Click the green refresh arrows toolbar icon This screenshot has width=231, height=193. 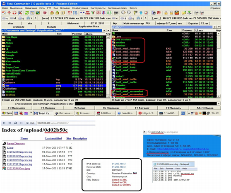[x=26, y=13]
